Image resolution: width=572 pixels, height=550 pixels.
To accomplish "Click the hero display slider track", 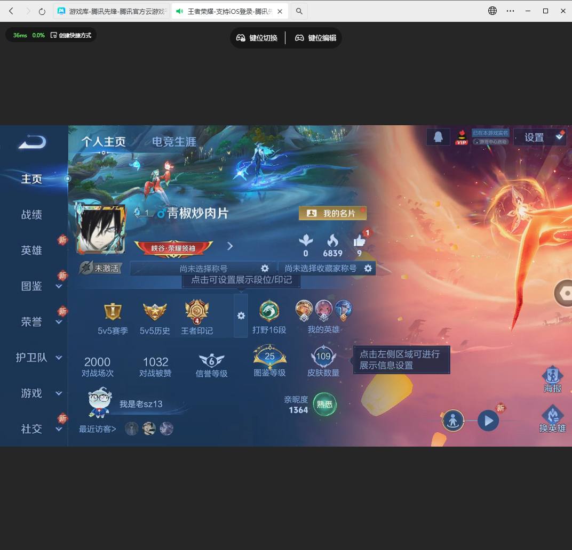I will coord(470,420).
